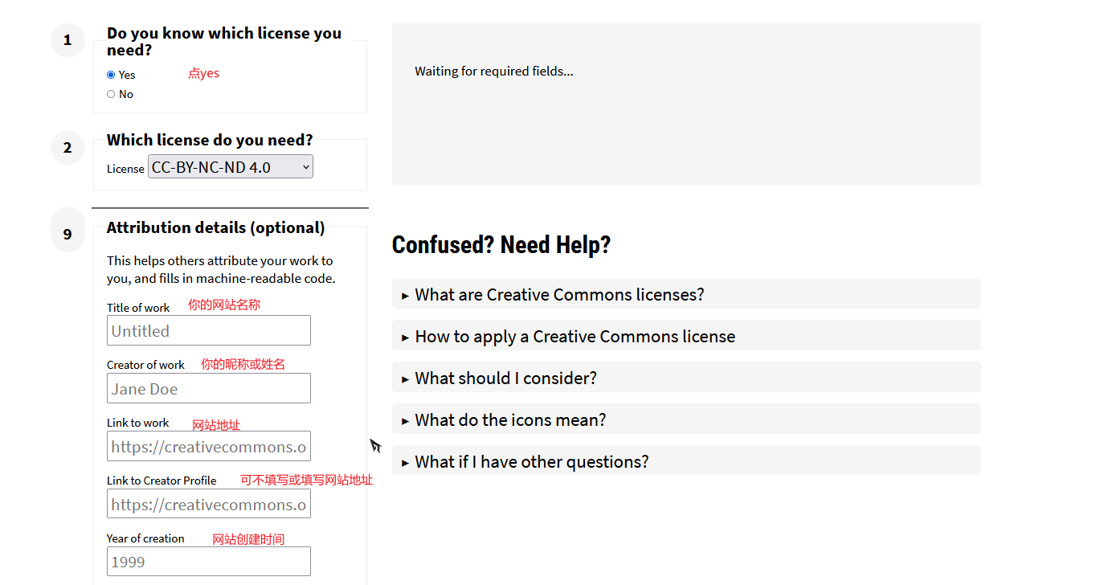Select the Yes radio button
The width and height of the screenshot is (1096, 585).
point(111,75)
